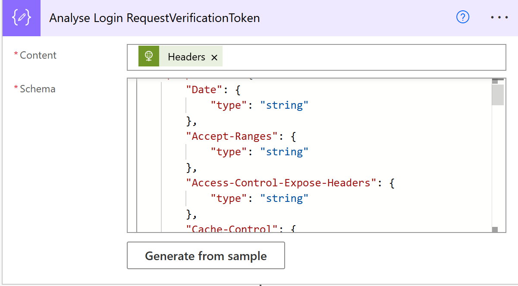This screenshot has width=518, height=286.
Task: Click schema scrollbar up arrow
Action: click(495, 81)
